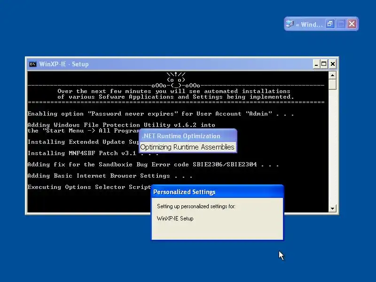Click the ASCII art face in console

176,80
